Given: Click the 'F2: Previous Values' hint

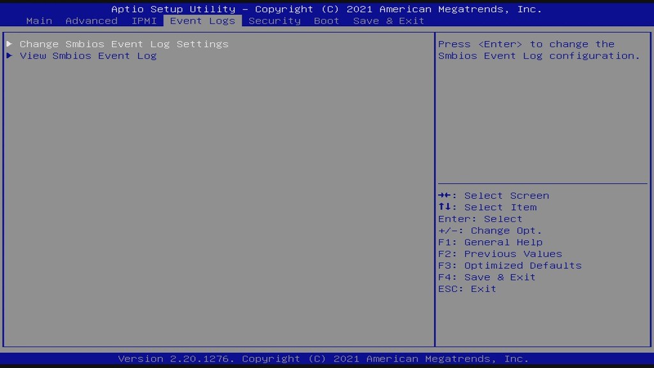Looking at the screenshot, I should [x=499, y=254].
